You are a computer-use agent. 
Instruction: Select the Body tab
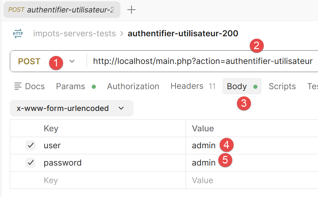tap(242, 86)
